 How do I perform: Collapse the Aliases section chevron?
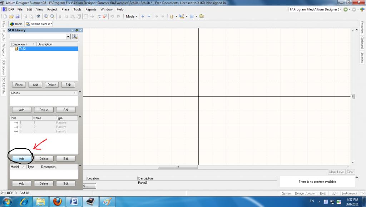pyautogui.click(x=80, y=92)
